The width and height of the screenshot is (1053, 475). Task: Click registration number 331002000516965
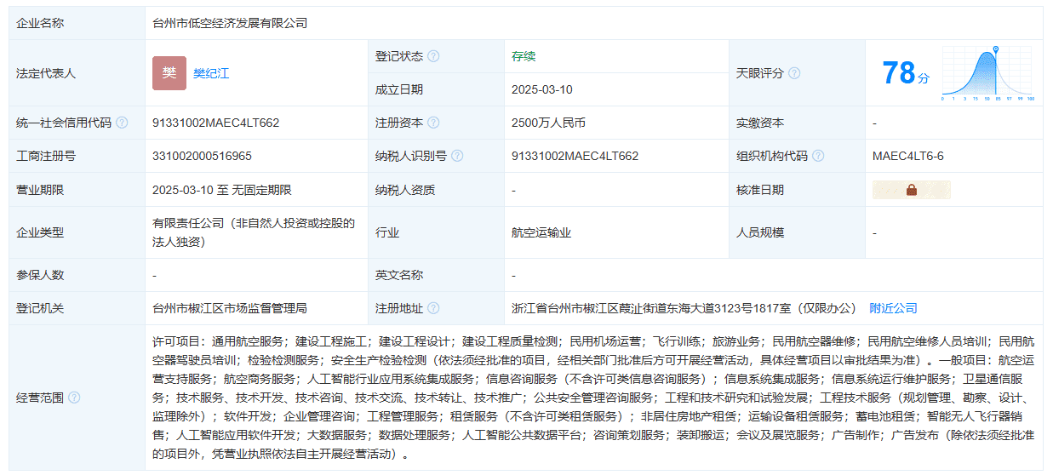(202, 156)
